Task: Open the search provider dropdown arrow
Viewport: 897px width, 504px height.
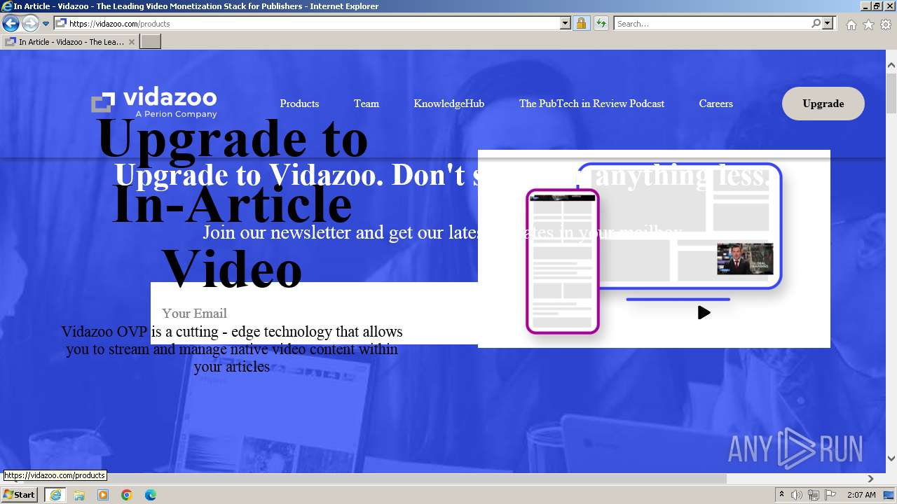Action: pos(828,23)
